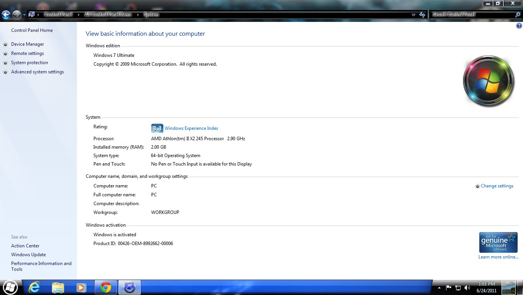Click shield icon beside Advanced system settings

click(x=5, y=72)
